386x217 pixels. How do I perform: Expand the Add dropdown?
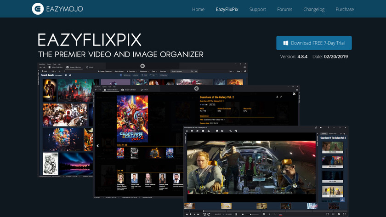tap(45, 71)
